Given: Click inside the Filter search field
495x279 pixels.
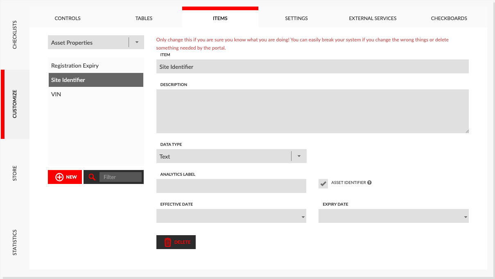Looking at the screenshot, I should (x=120, y=177).
